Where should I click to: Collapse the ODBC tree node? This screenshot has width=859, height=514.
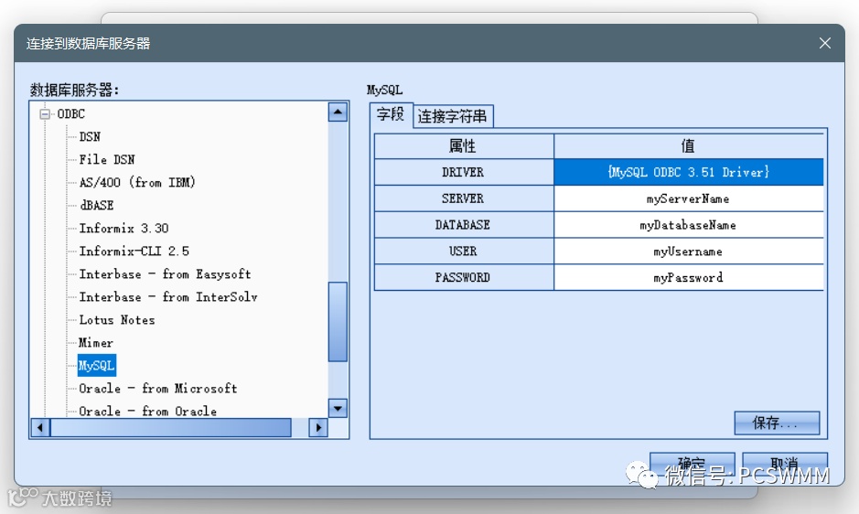tap(45, 114)
